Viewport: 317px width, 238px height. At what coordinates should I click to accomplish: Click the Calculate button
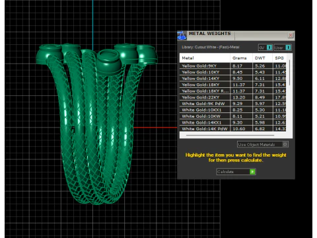[236, 172]
